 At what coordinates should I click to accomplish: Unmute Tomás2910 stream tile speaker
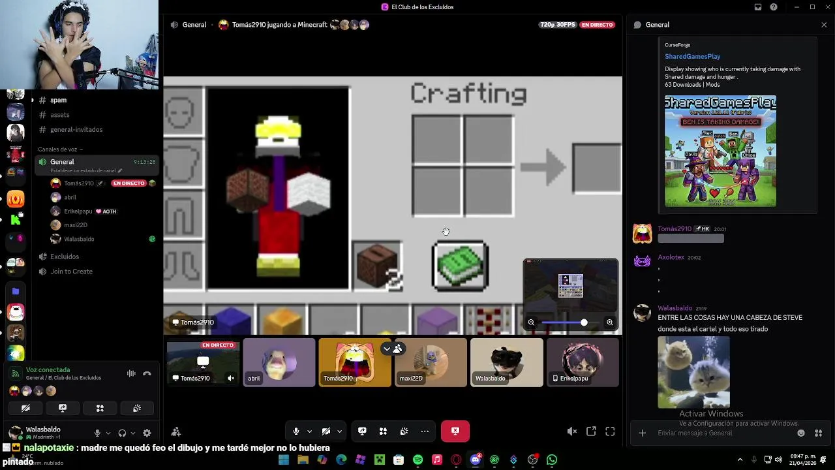231,378
